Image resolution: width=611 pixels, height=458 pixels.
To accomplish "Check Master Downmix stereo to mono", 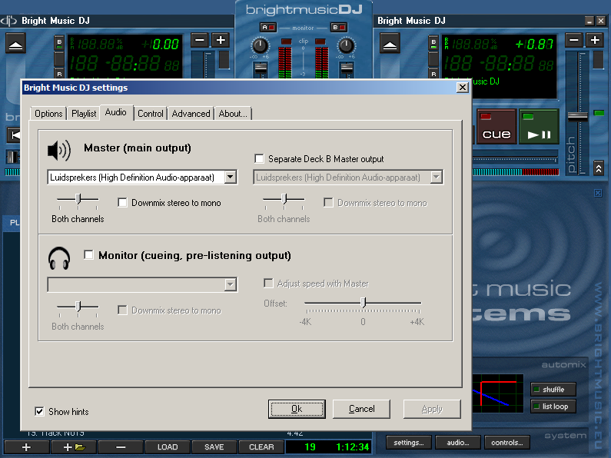I will (122, 203).
